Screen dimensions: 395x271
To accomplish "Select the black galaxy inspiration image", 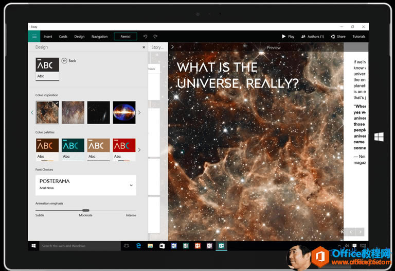I will coord(99,112).
